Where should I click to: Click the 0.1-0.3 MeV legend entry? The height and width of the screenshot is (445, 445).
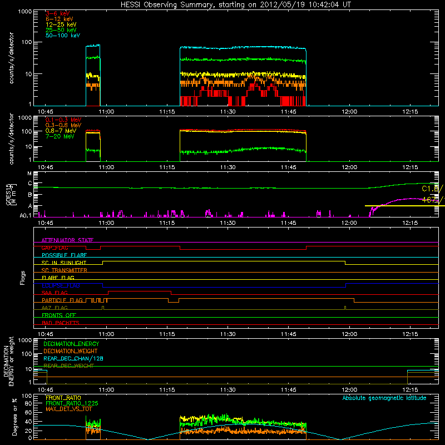(x=63, y=120)
